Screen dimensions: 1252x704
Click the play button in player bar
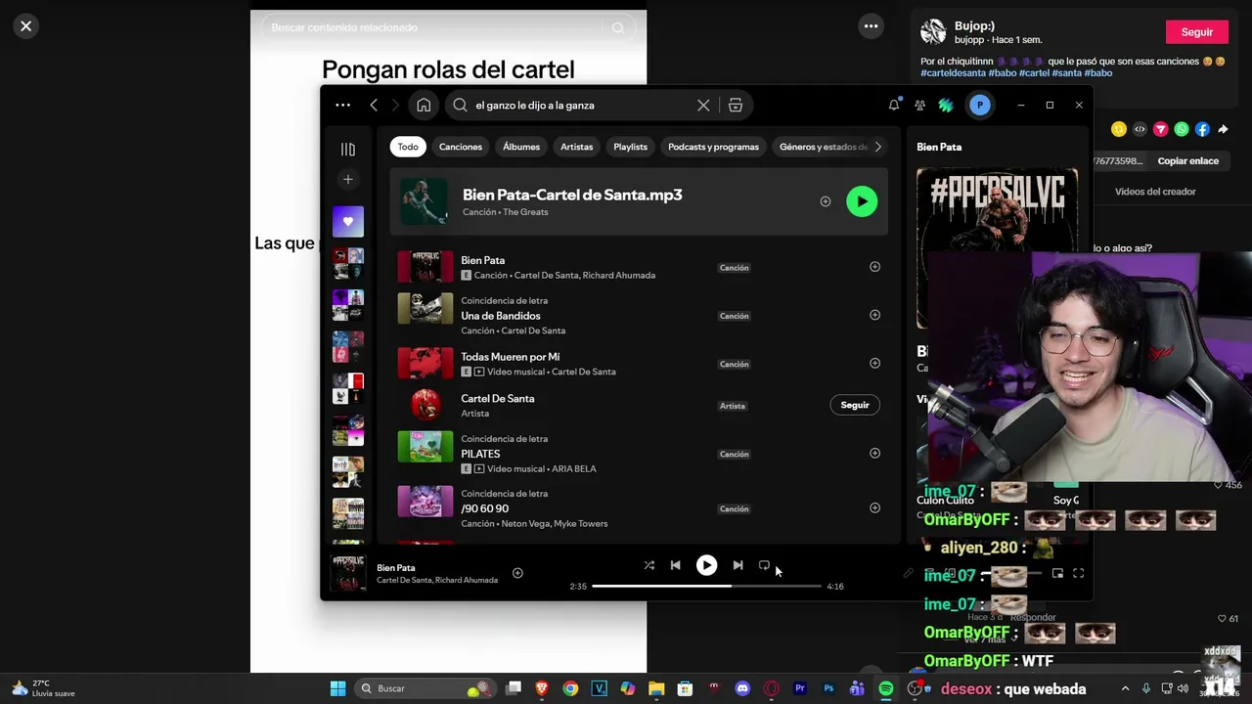click(706, 565)
